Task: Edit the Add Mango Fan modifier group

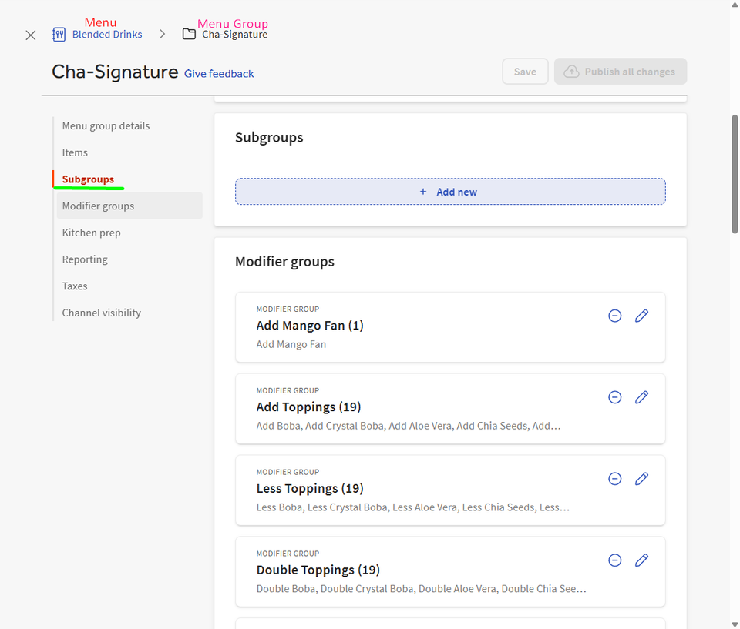Action: [x=641, y=316]
